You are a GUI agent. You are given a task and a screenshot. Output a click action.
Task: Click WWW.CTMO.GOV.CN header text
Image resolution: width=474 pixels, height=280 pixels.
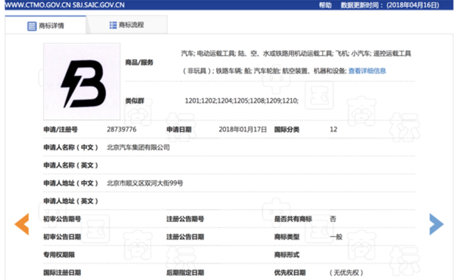[38, 5]
